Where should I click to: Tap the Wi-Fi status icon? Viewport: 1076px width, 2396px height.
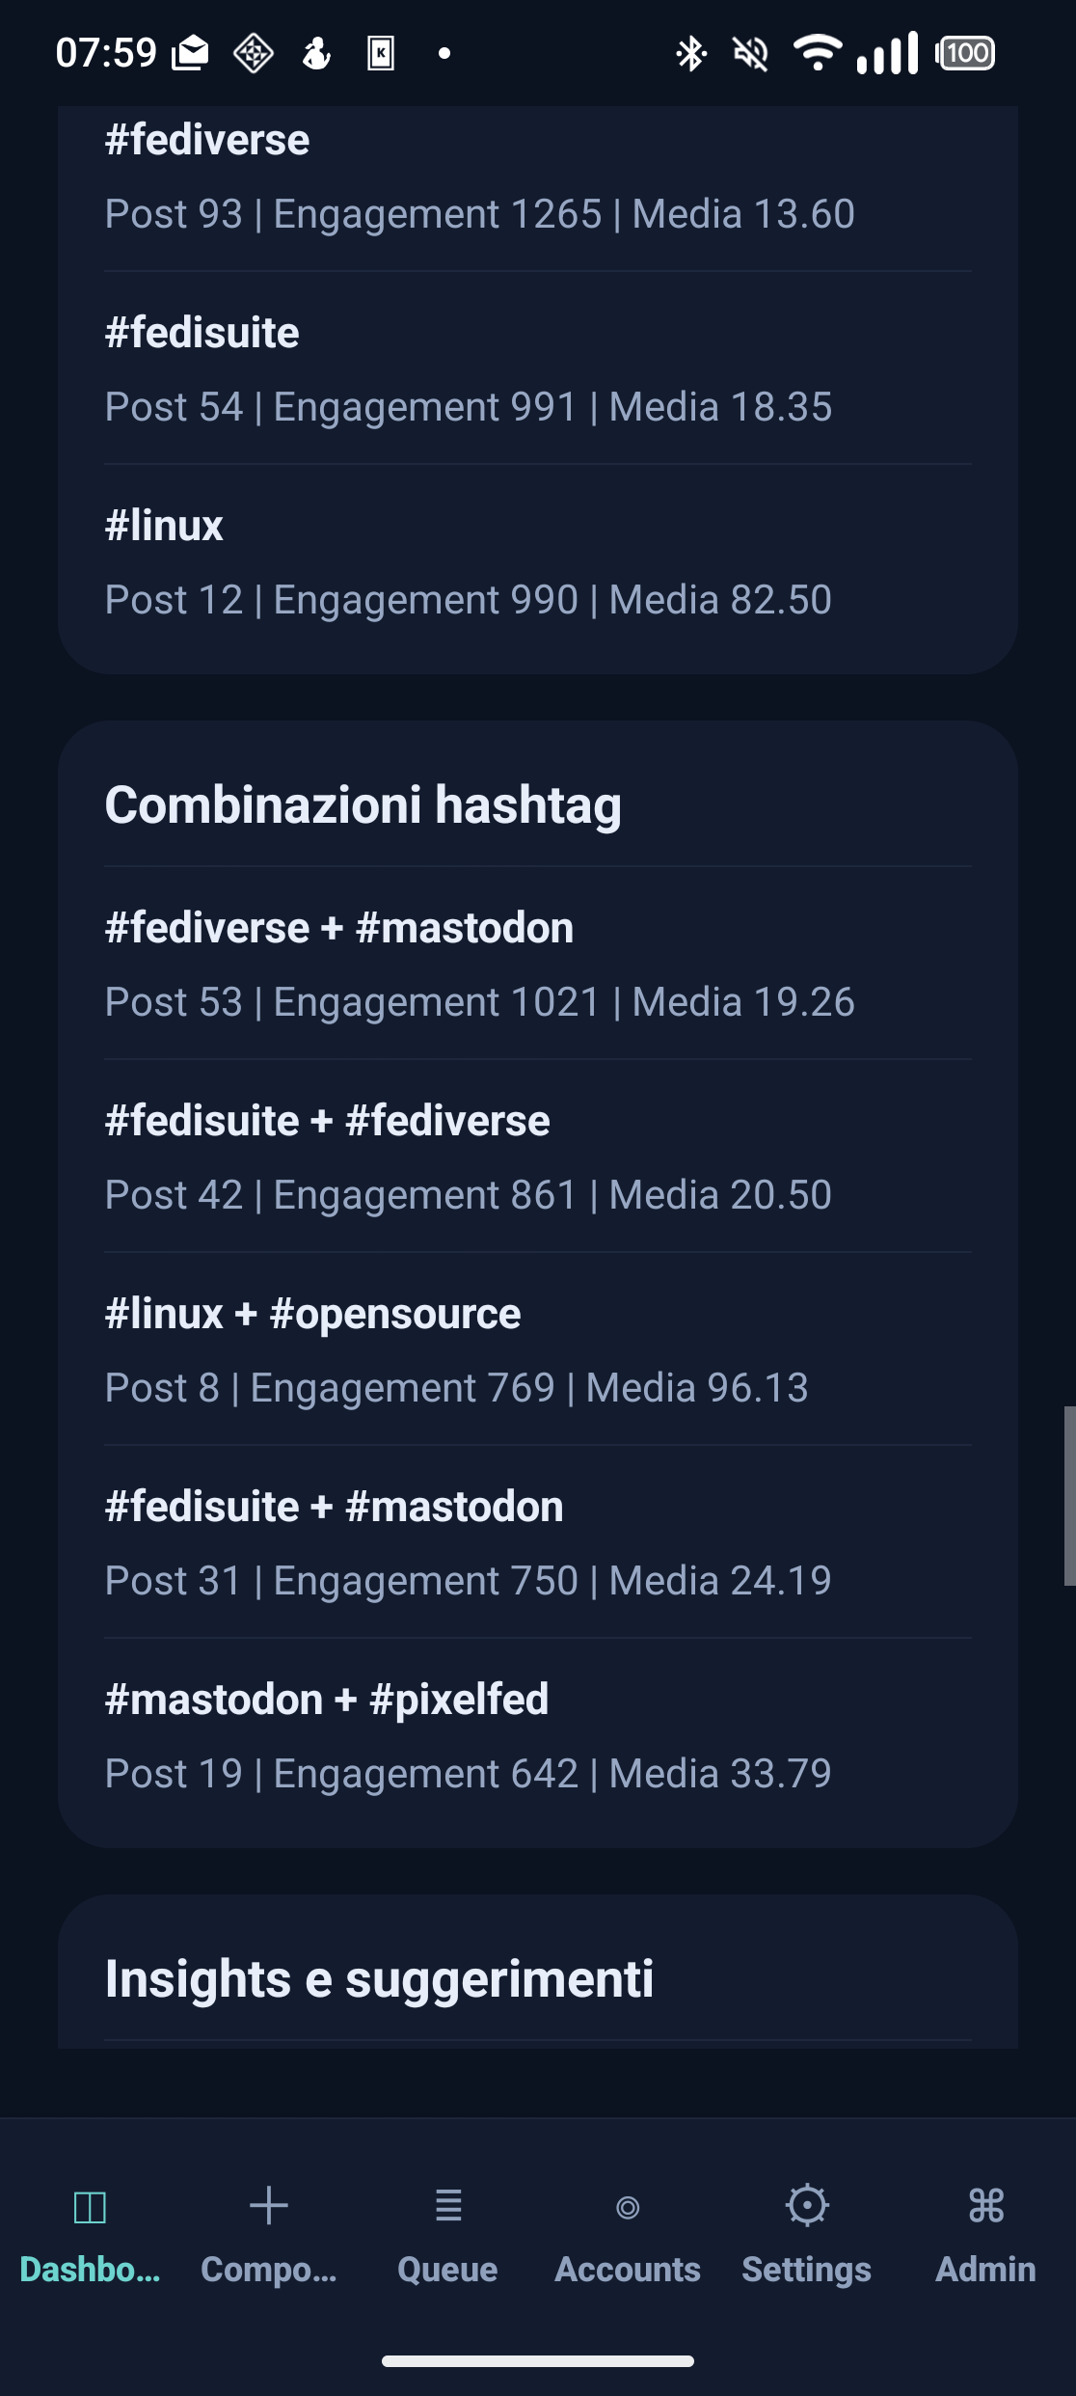(x=818, y=52)
